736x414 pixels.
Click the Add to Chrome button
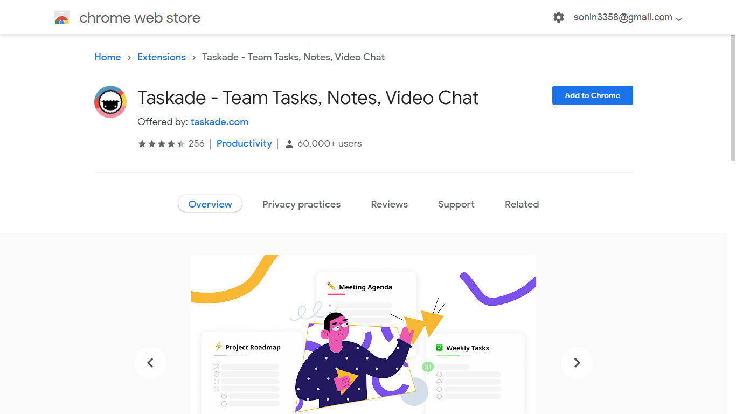click(x=593, y=95)
